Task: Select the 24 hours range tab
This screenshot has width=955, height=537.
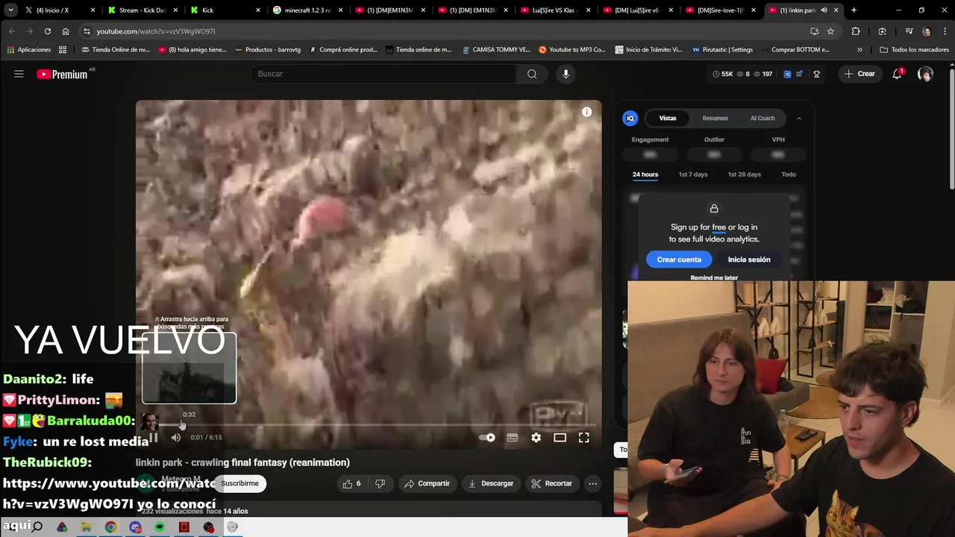Action: (x=645, y=175)
